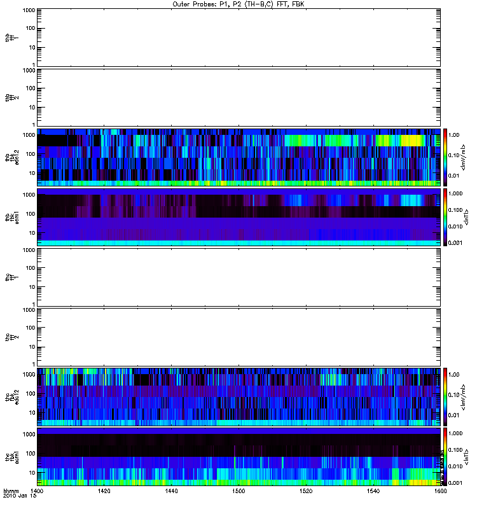Click the 1440 time axis label

click(x=171, y=491)
